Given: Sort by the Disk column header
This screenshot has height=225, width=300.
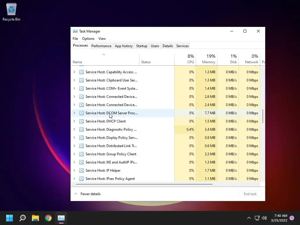Looking at the screenshot, I should tap(228, 59).
